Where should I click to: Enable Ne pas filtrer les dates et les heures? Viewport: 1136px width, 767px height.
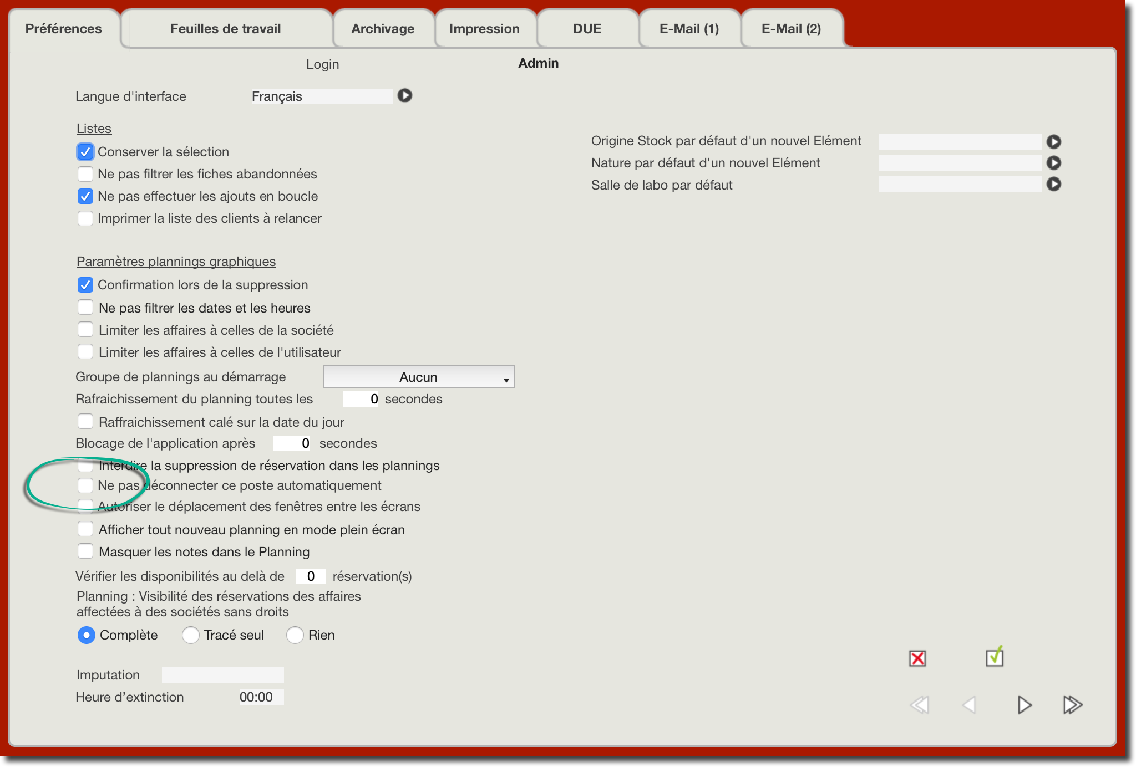click(85, 307)
